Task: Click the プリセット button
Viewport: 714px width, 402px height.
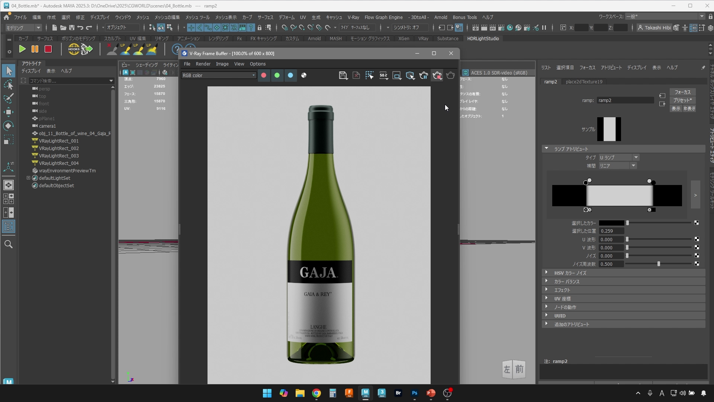Action: (x=682, y=100)
